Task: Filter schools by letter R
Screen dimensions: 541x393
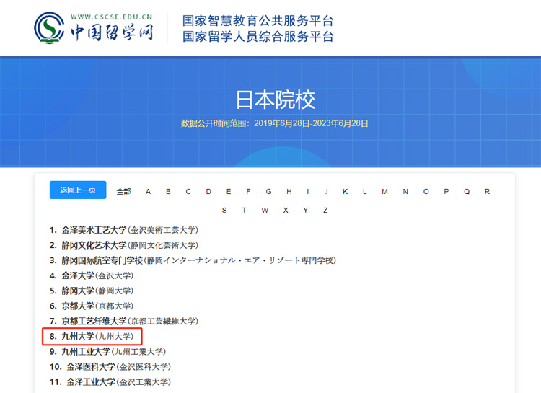Action: 487,192
